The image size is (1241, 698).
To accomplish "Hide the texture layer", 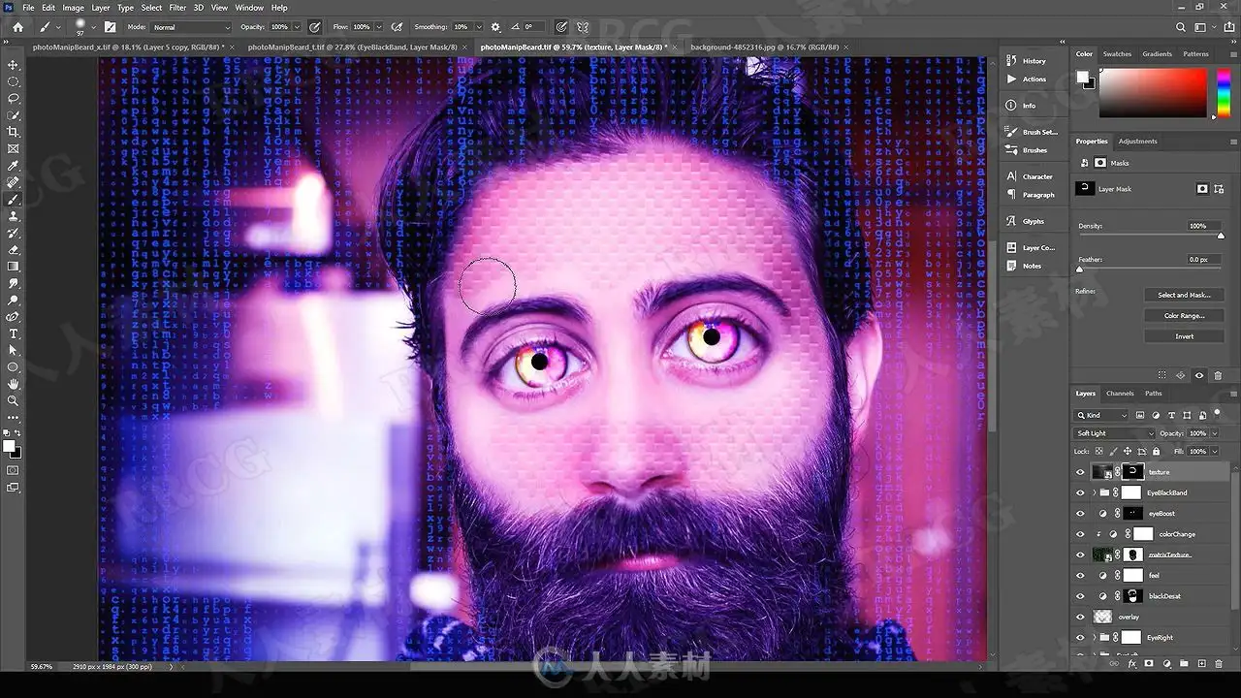I will (1080, 472).
